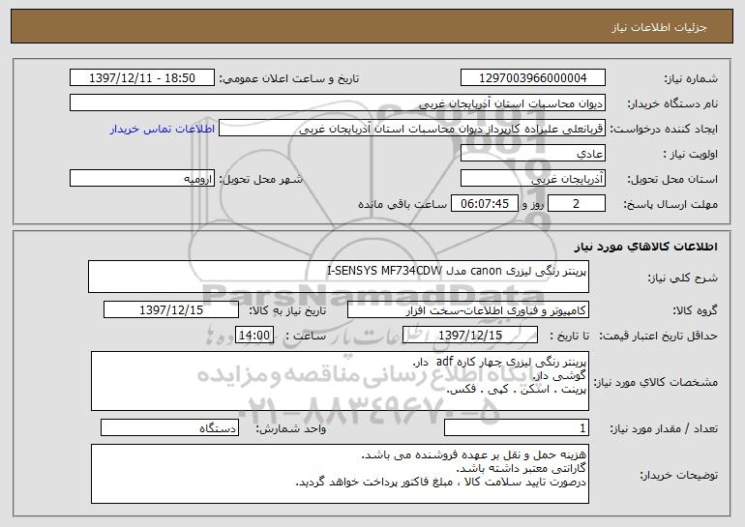Click the quantity field showing 1
The height and width of the screenshot is (527, 745).
click(x=517, y=428)
